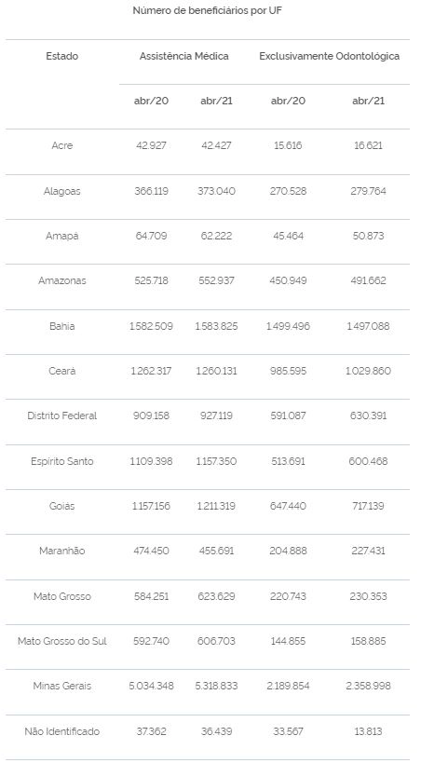Select Acre odontológica value 16.621

(368, 145)
